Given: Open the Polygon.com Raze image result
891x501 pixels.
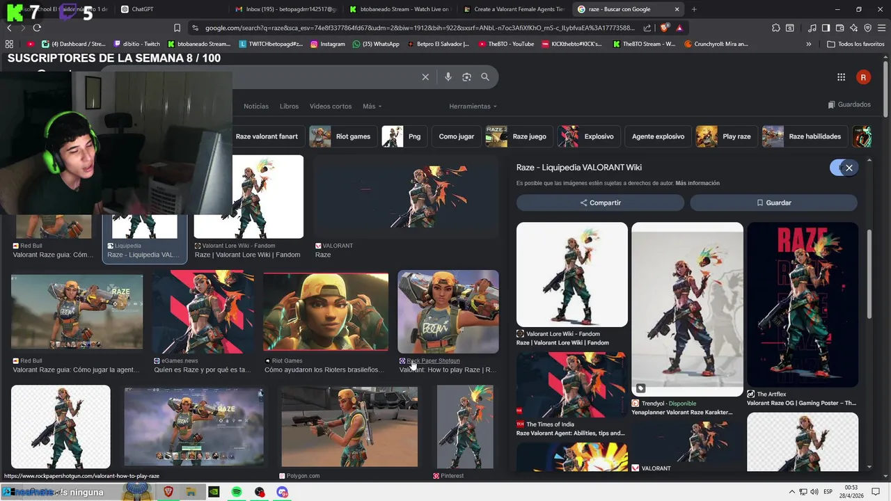Looking at the screenshot, I should point(349,427).
